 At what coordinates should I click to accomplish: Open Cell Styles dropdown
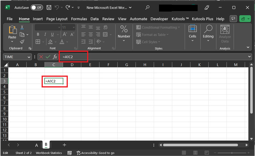coord(148,42)
